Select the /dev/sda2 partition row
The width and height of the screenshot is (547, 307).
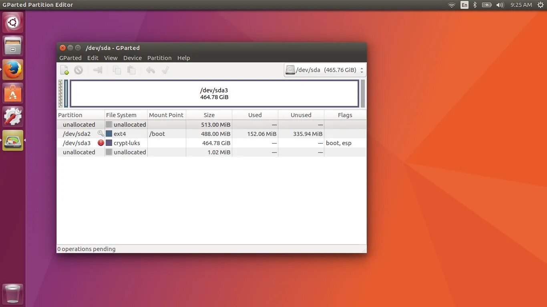coord(211,134)
